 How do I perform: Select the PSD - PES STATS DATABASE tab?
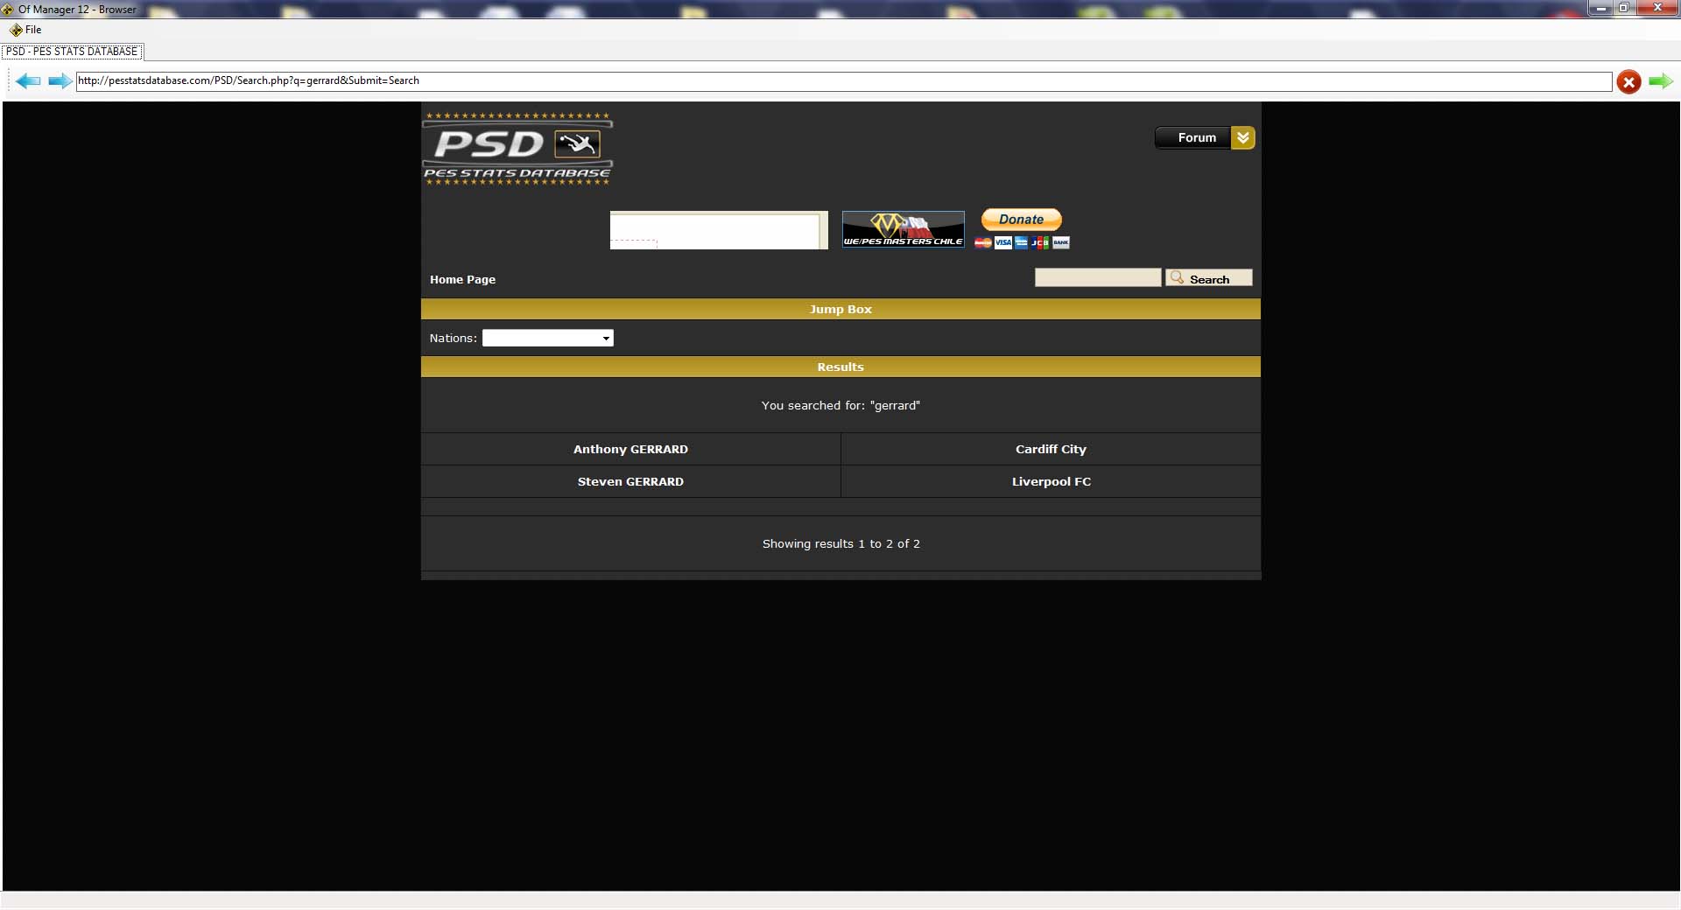(72, 52)
